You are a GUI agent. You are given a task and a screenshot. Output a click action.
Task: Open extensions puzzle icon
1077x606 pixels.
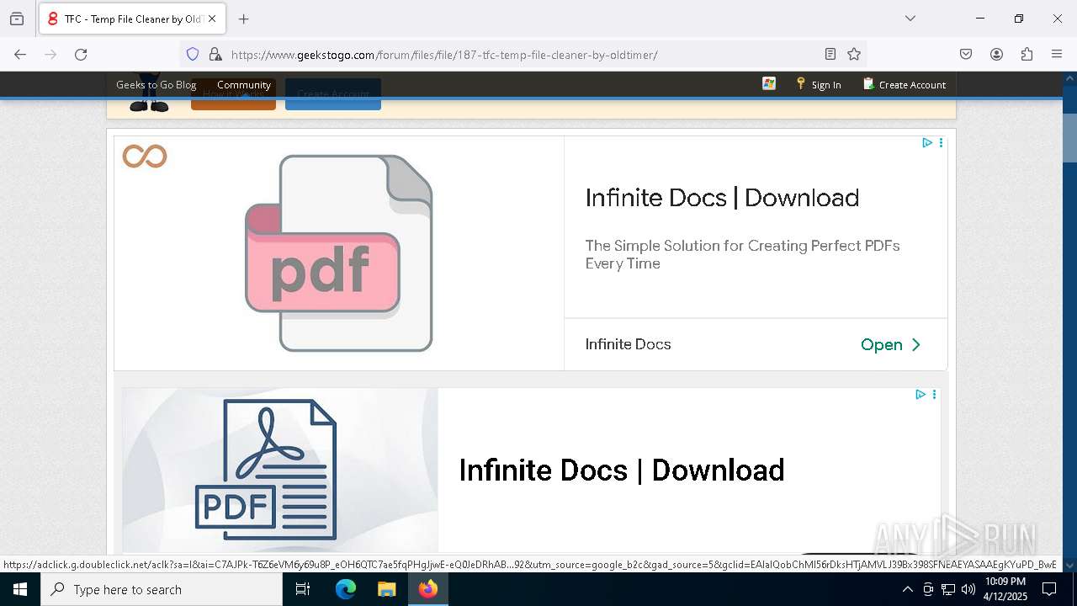(1027, 54)
